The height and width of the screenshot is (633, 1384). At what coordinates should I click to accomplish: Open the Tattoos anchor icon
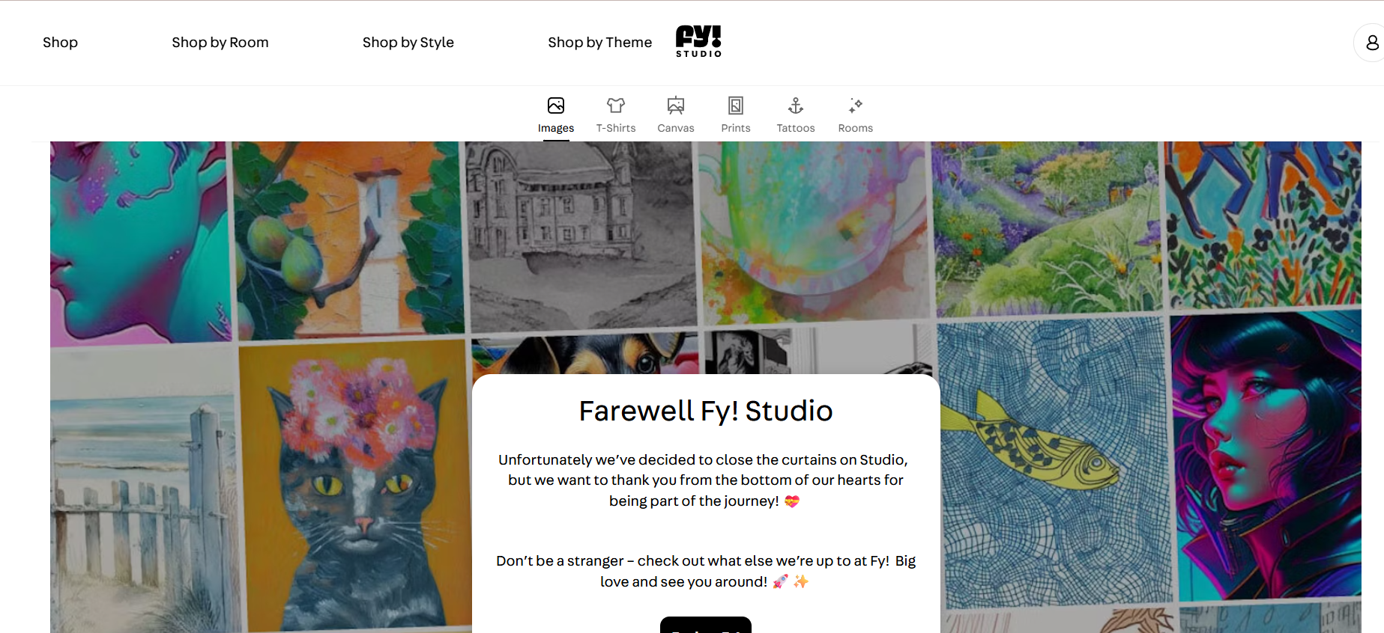[x=796, y=105]
